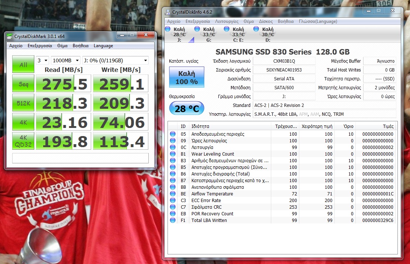Click the Total Host Writes value 0 GB
The height and width of the screenshot is (264, 410).
pyautogui.click(x=380, y=70)
